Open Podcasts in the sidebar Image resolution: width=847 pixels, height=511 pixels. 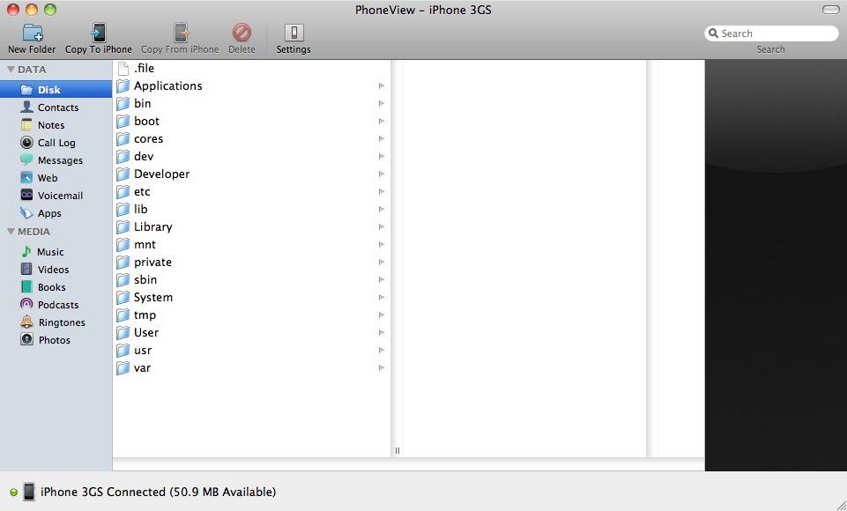[x=56, y=305]
